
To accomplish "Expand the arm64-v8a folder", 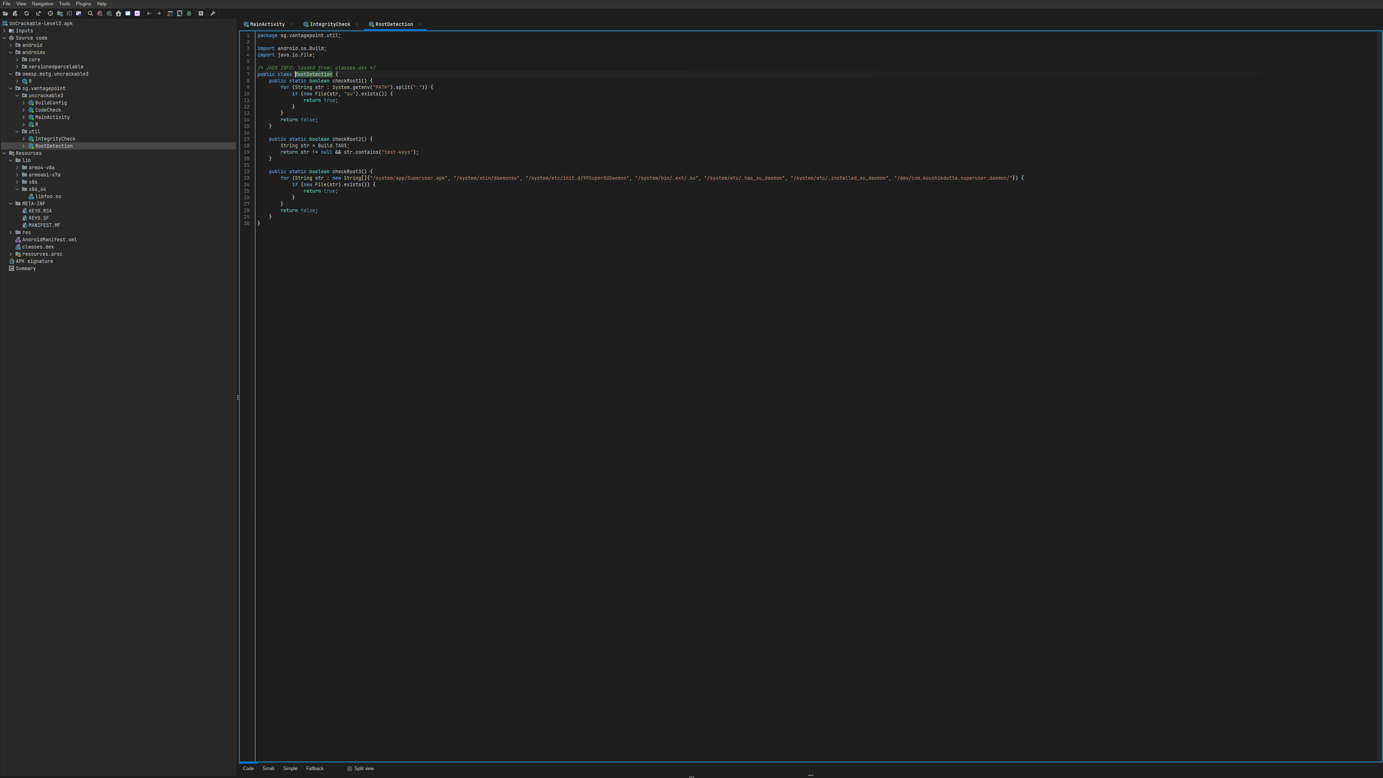I will [17, 168].
